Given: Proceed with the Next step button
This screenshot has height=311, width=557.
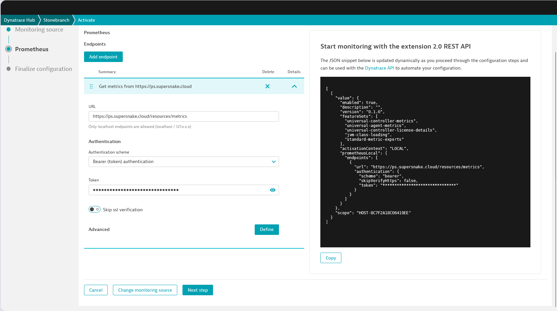Looking at the screenshot, I should pyautogui.click(x=198, y=290).
